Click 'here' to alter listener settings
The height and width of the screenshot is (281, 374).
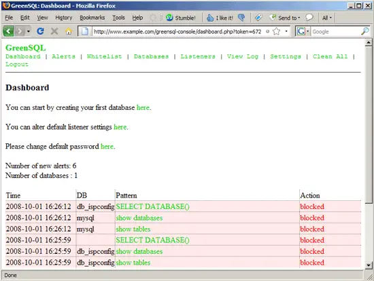(x=120, y=127)
